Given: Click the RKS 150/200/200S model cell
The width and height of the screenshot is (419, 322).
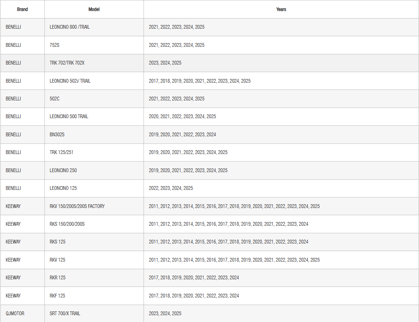Looking at the screenshot, I should (67, 224).
